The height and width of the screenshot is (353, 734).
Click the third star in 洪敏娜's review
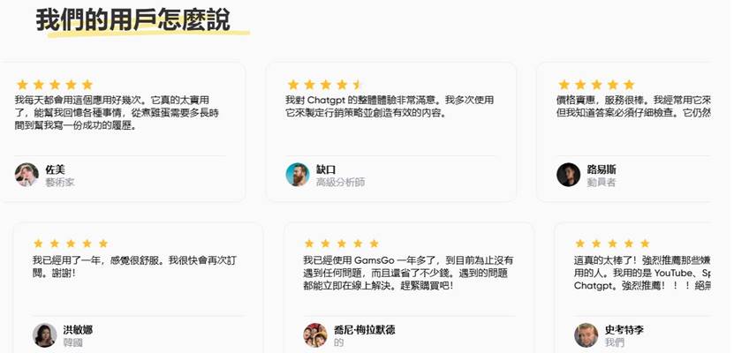point(71,244)
